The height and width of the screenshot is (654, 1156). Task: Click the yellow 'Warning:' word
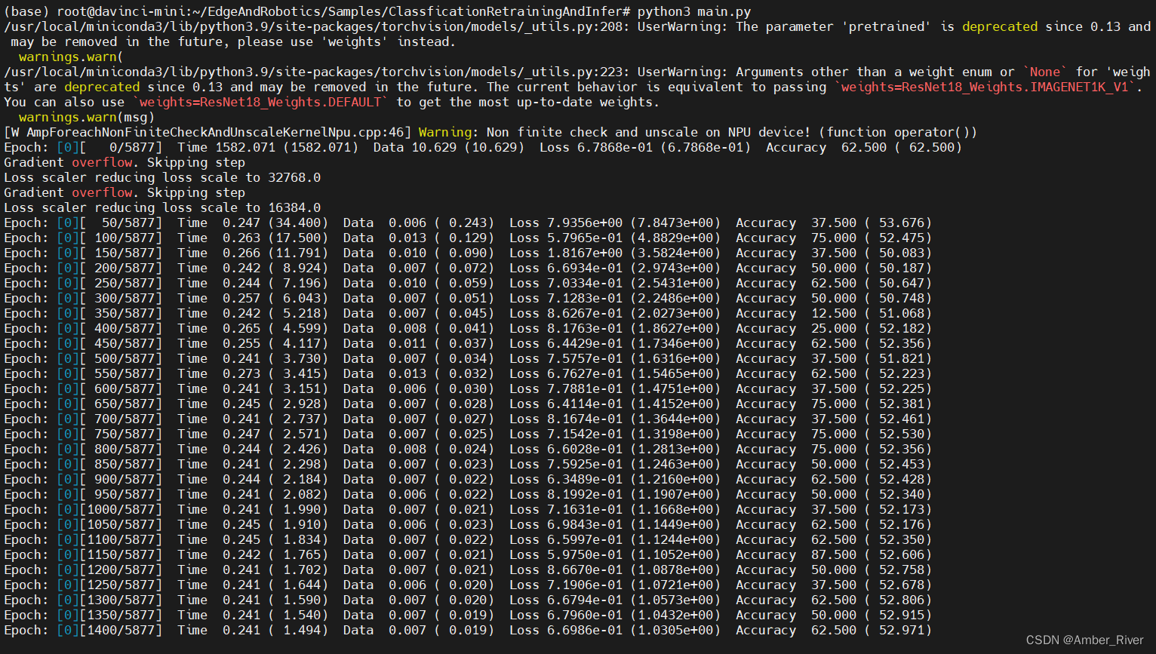tap(445, 132)
